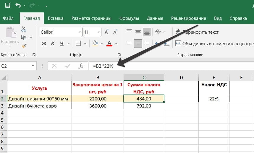This screenshot has height=153, width=254.
Task: Apply red font color A
Action: point(109,43)
